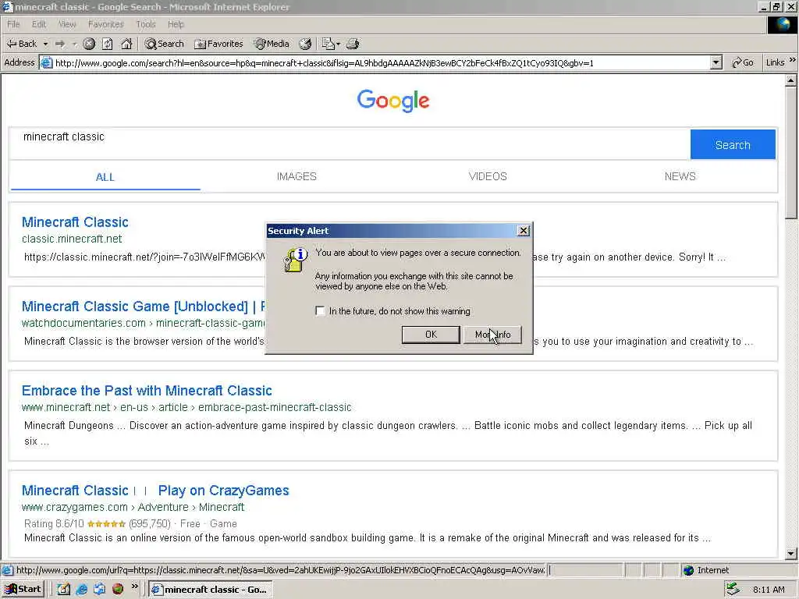799x599 pixels.
Task: Open Minecraft Classic Game [Unblocked] result
Action: (x=144, y=306)
